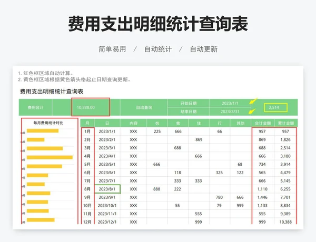Click the 1,446 total in September row
Image resolution: width=316 pixels, height=242 pixels.
click(262, 197)
